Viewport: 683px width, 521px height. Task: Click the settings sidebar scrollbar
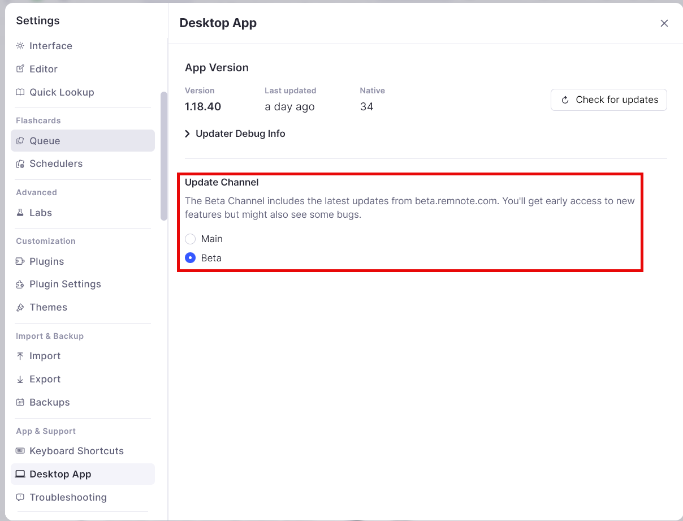(164, 156)
